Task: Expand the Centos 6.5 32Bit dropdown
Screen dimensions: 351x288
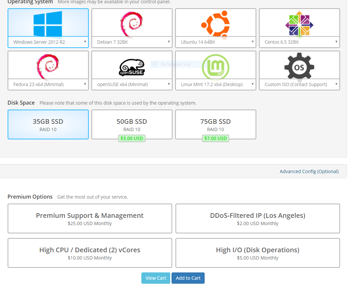Action: tap(300, 42)
